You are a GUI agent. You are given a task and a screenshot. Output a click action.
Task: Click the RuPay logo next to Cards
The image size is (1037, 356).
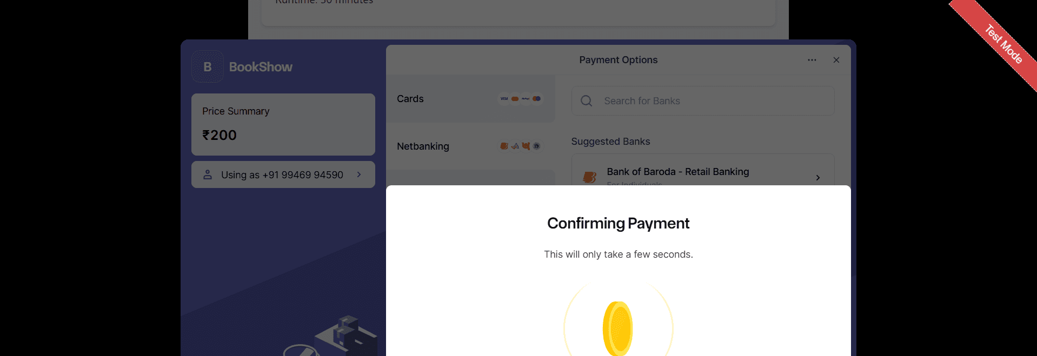(526, 99)
